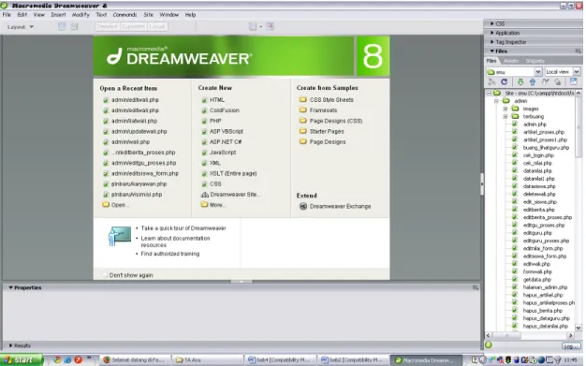Open recent item admin/listwall.php
The image size is (586, 366).
(x=134, y=121)
